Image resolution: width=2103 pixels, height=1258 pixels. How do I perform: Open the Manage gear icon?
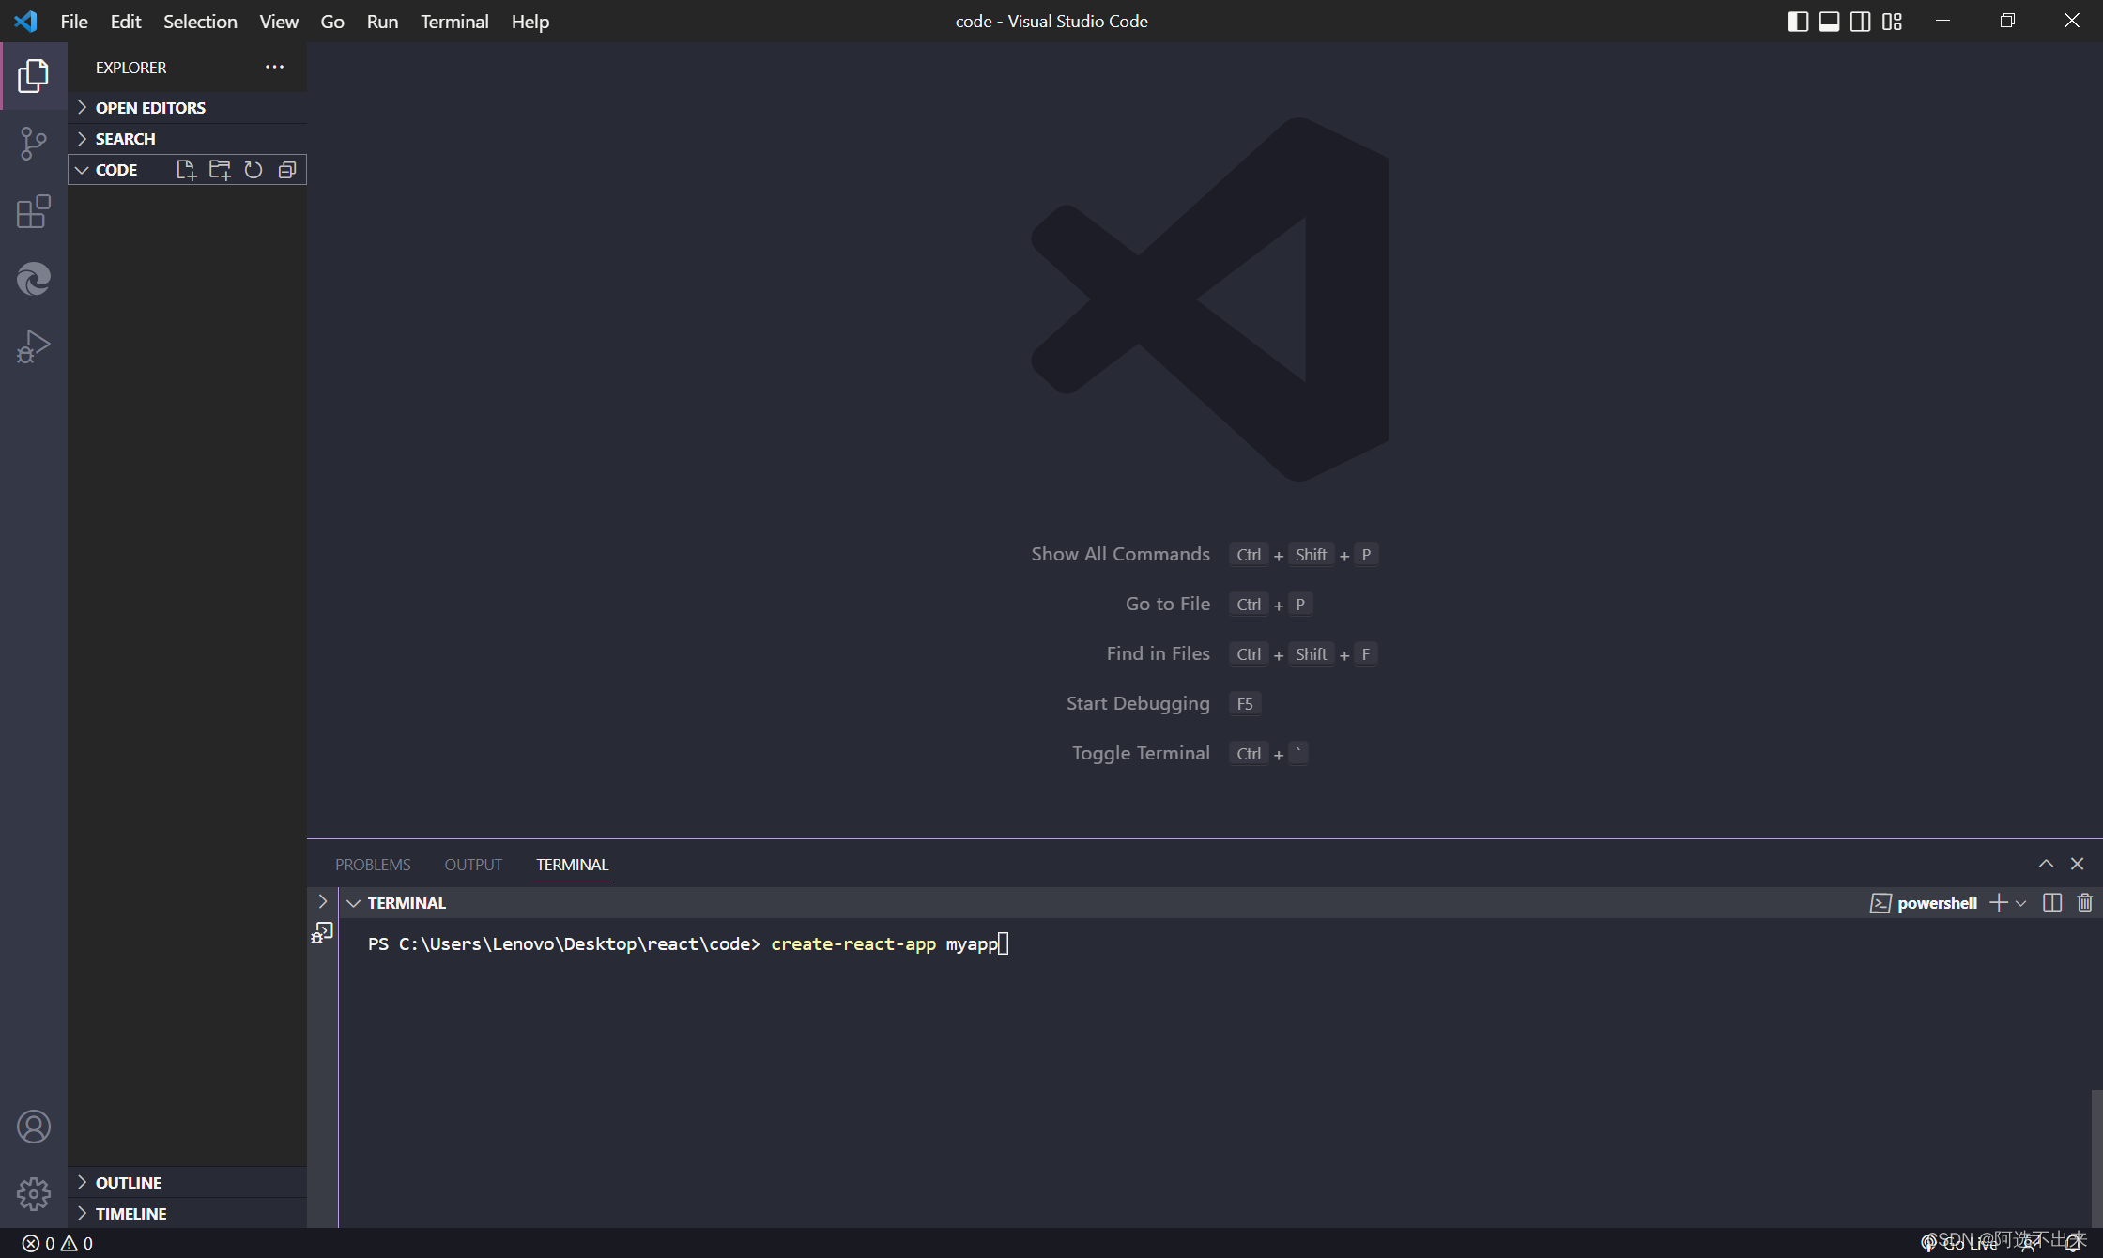click(34, 1194)
